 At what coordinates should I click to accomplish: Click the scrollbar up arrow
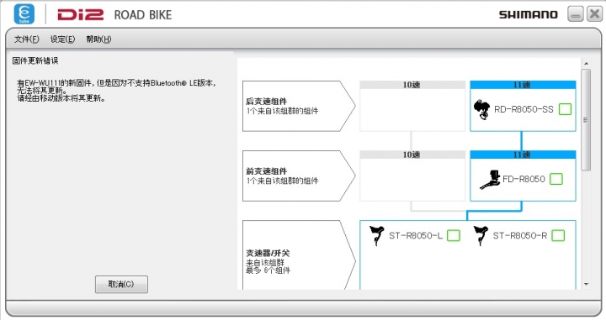tap(587, 63)
